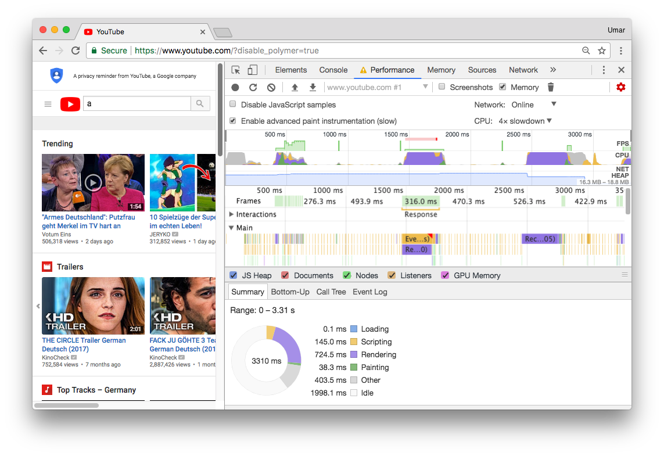
Task: Toggle Listeners checkbox
Action: pos(392,275)
